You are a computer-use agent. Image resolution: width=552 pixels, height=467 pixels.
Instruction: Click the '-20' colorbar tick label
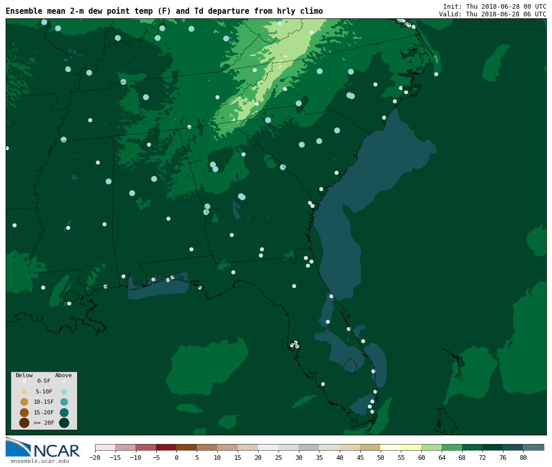point(95,457)
